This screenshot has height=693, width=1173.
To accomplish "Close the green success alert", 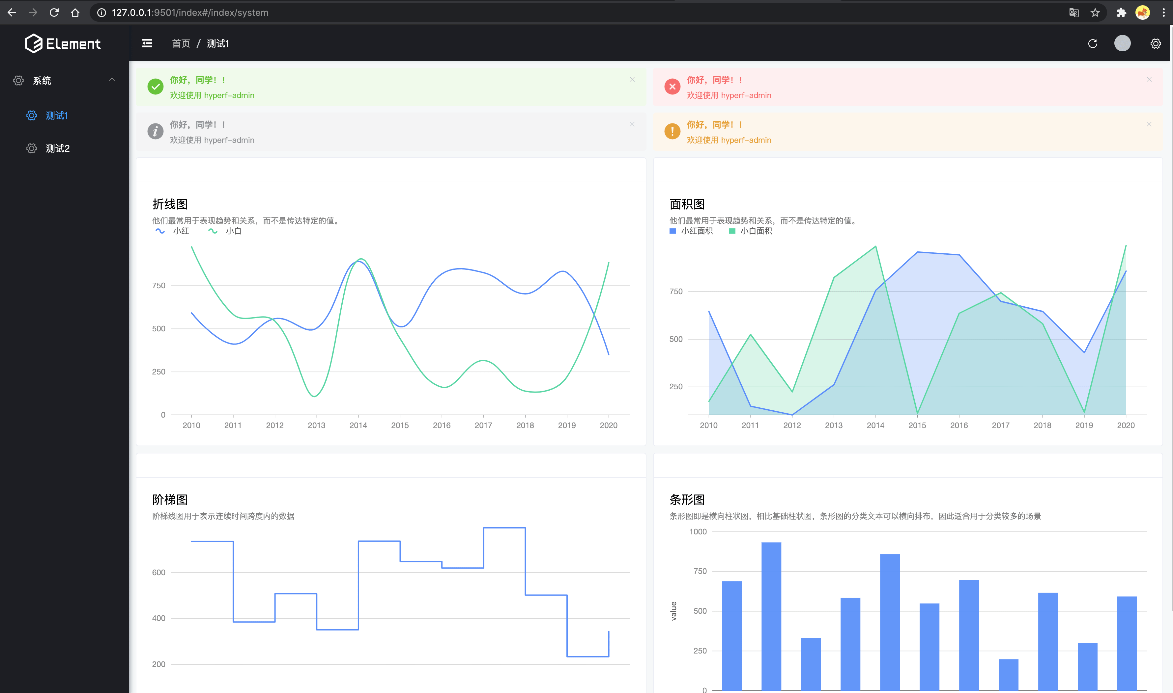I will click(x=632, y=79).
